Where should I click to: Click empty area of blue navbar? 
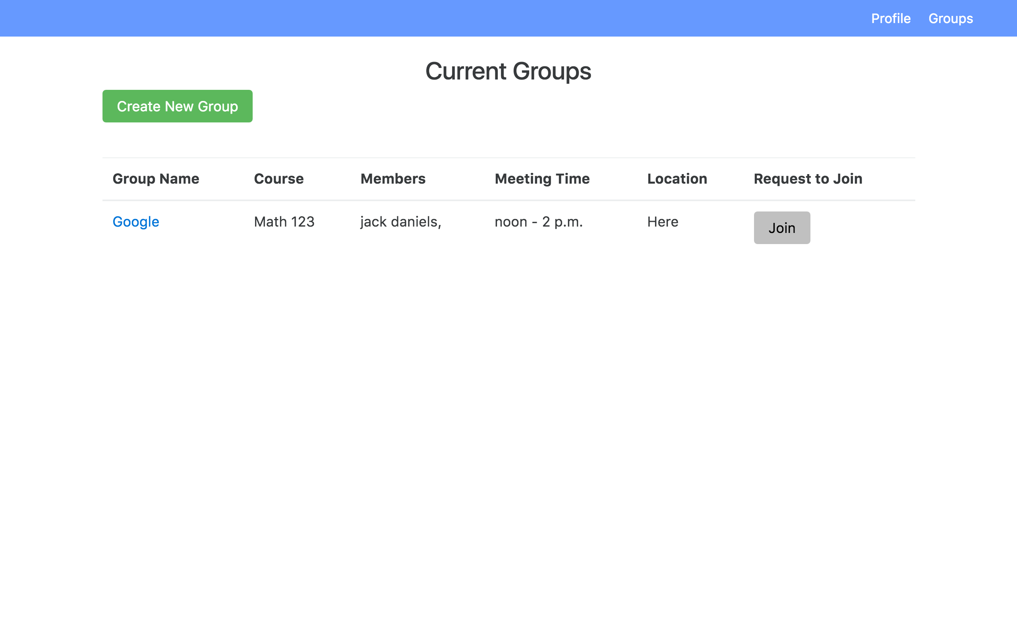tap(420, 19)
